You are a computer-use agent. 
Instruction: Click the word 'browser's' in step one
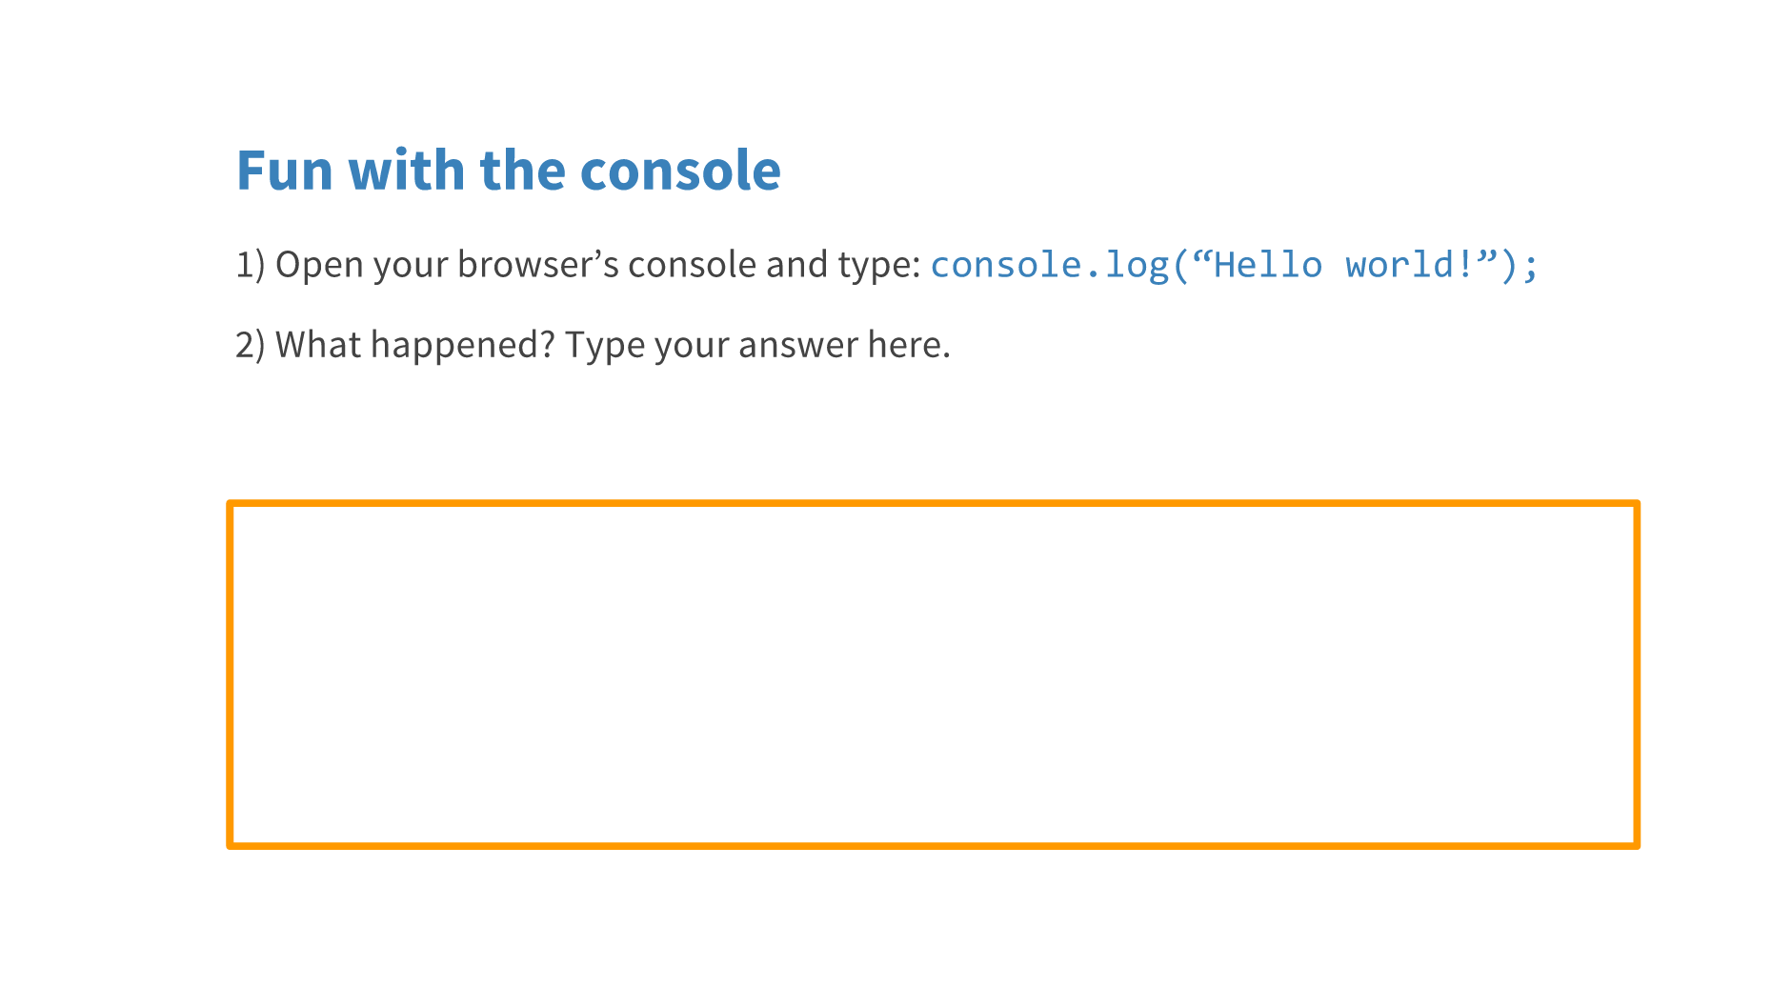click(x=537, y=265)
